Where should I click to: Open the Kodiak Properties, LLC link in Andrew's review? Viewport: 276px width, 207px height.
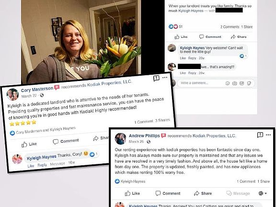click(x=214, y=136)
